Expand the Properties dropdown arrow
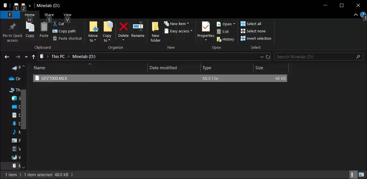 pyautogui.click(x=206, y=40)
